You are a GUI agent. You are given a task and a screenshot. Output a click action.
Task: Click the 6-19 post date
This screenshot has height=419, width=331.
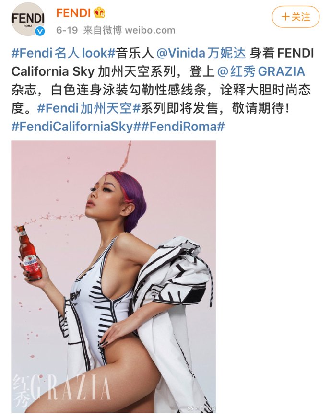(67, 30)
